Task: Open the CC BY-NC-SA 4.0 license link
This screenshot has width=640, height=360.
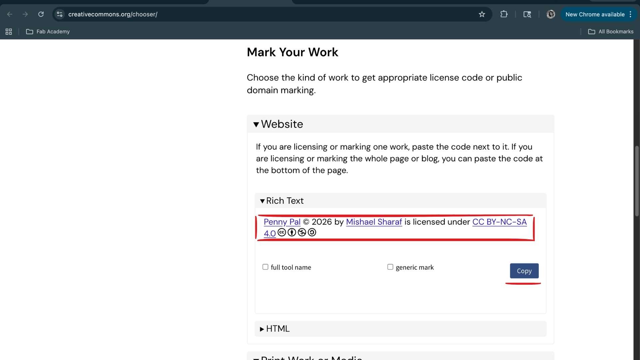Action: point(499,222)
